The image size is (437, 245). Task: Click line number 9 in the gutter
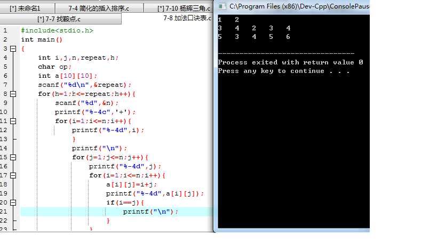click(5, 103)
